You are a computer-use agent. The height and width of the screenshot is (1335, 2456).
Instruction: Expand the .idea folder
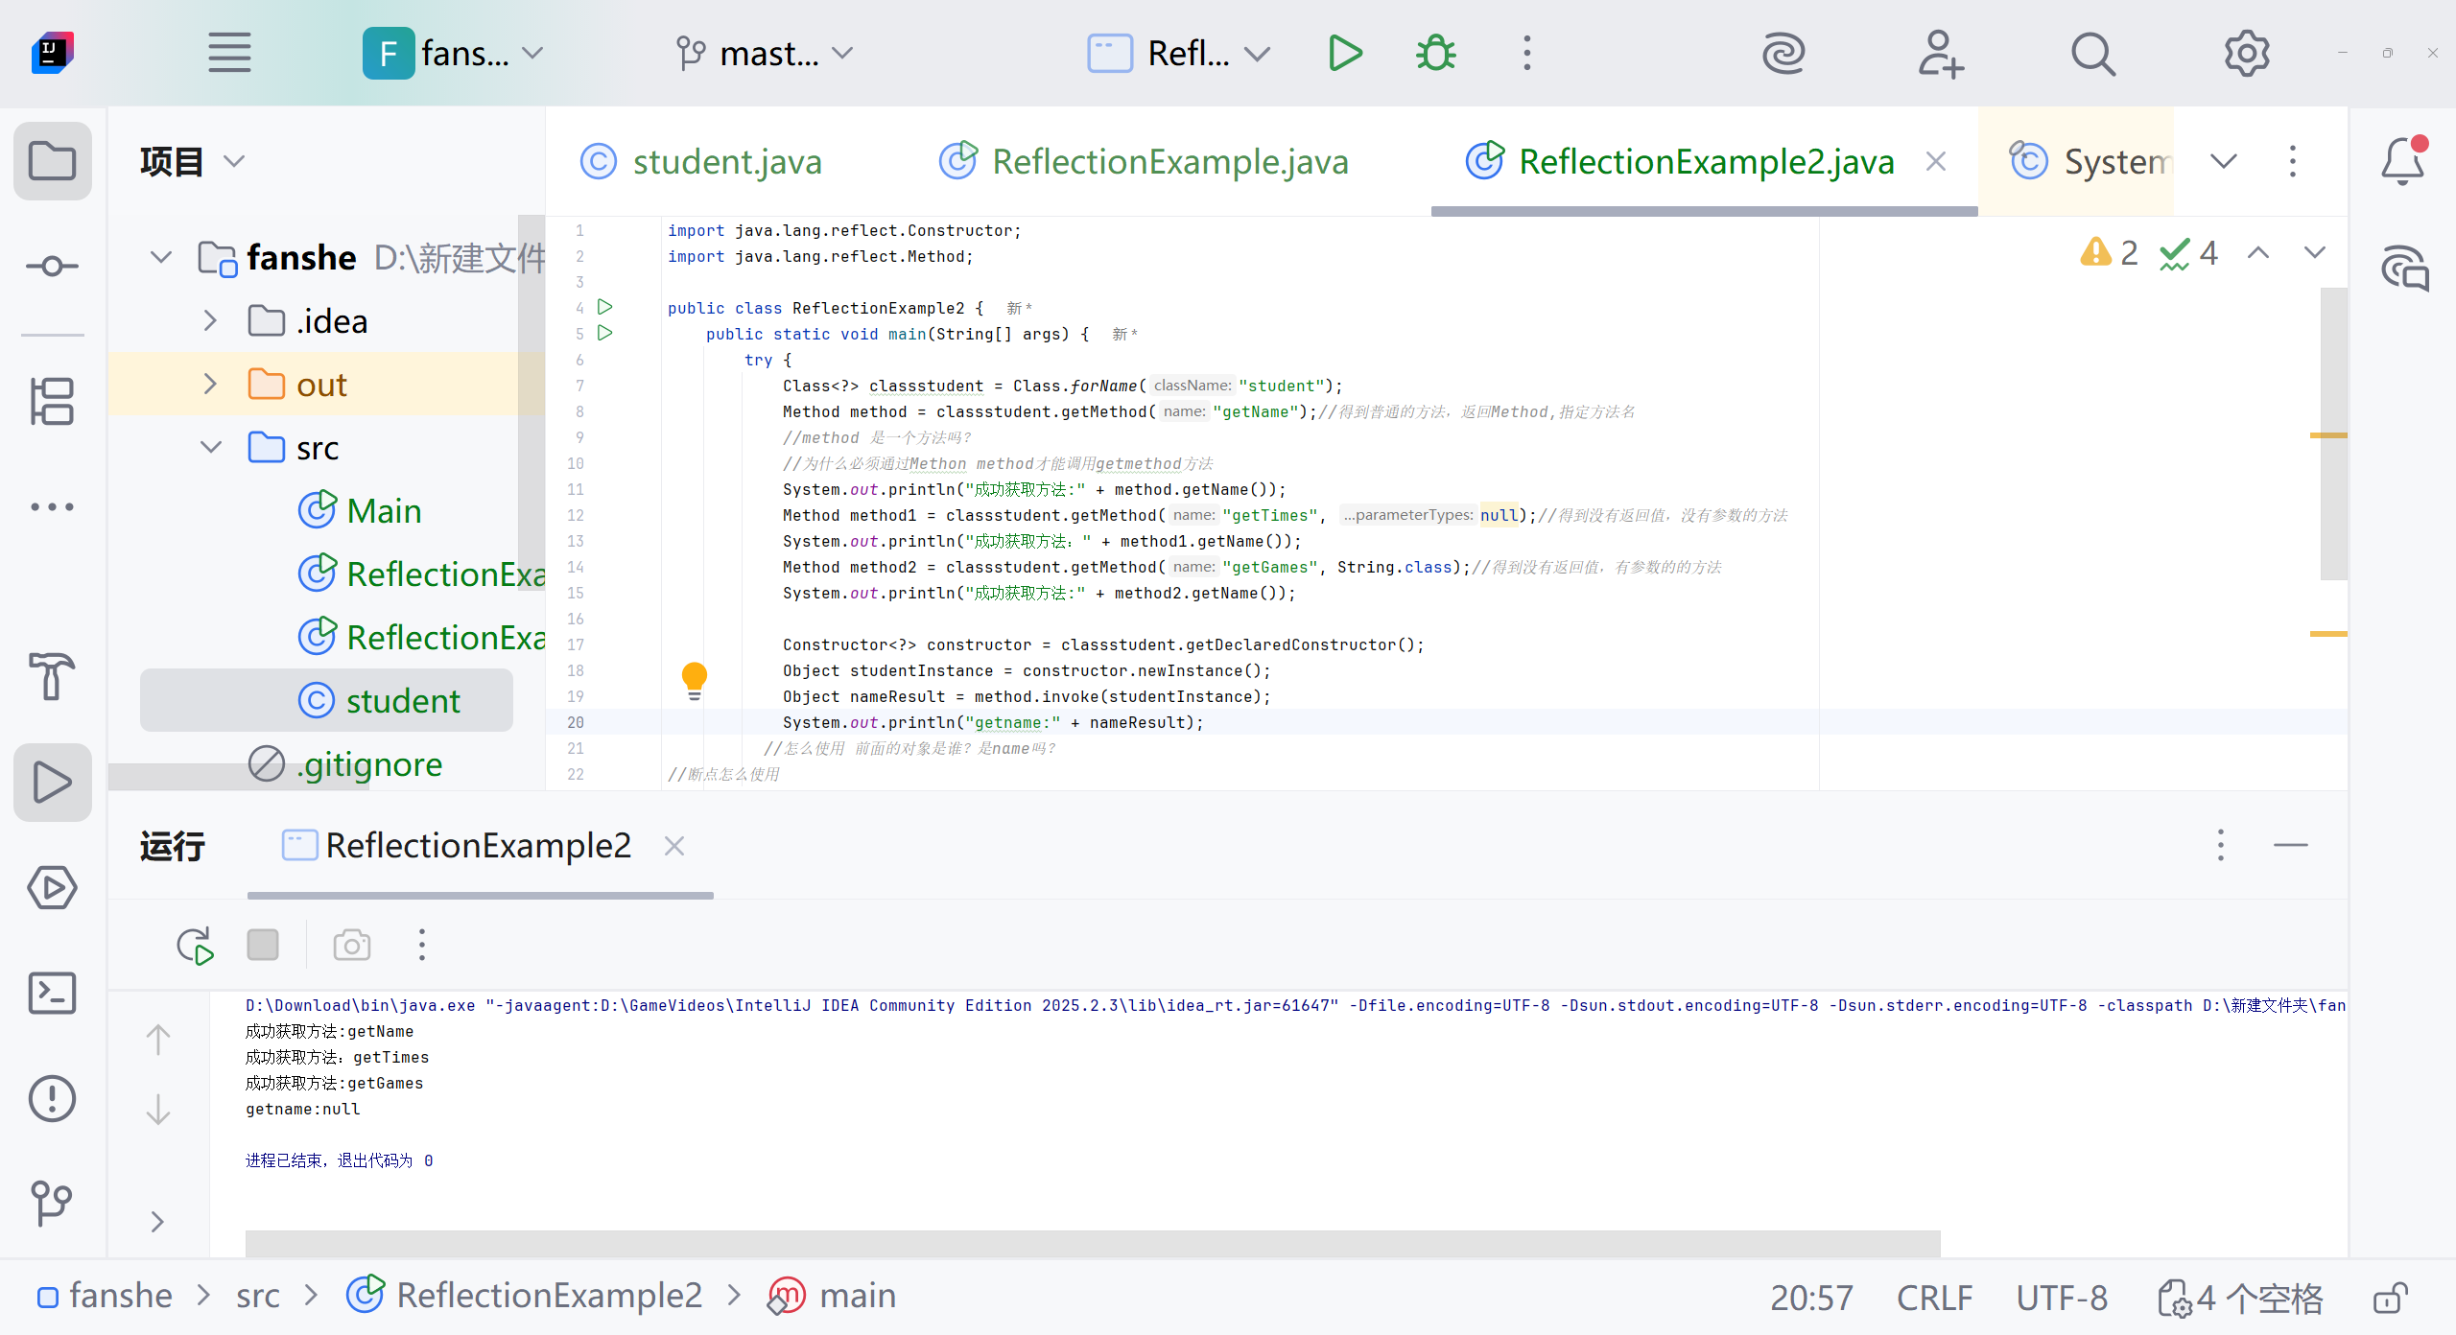tap(210, 321)
